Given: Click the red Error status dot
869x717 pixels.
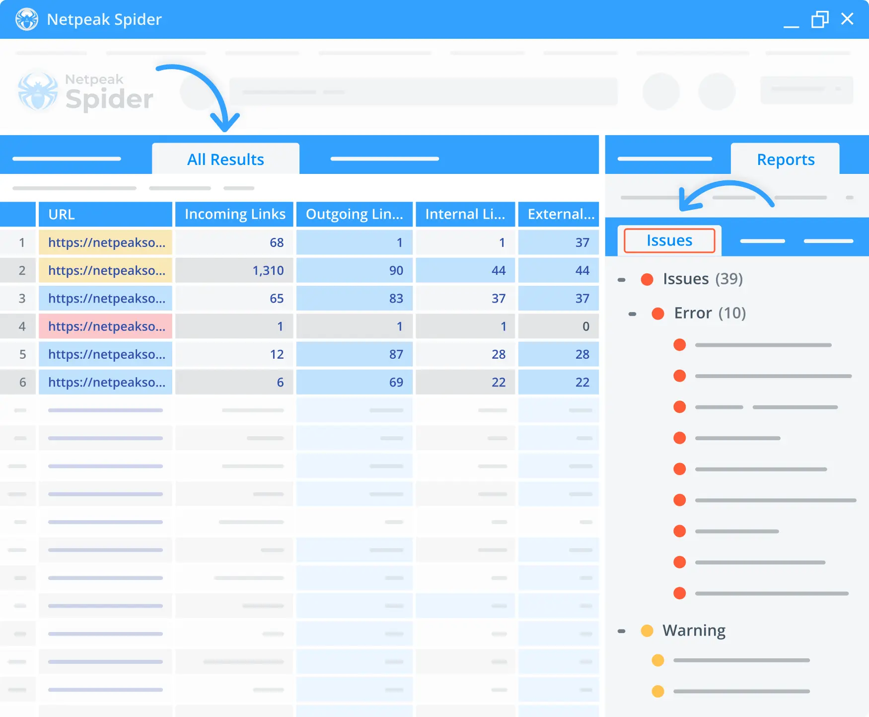Looking at the screenshot, I should pos(657,314).
